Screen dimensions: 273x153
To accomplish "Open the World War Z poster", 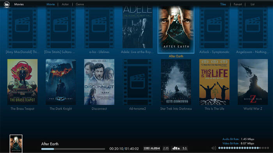I will pos(253,82).
